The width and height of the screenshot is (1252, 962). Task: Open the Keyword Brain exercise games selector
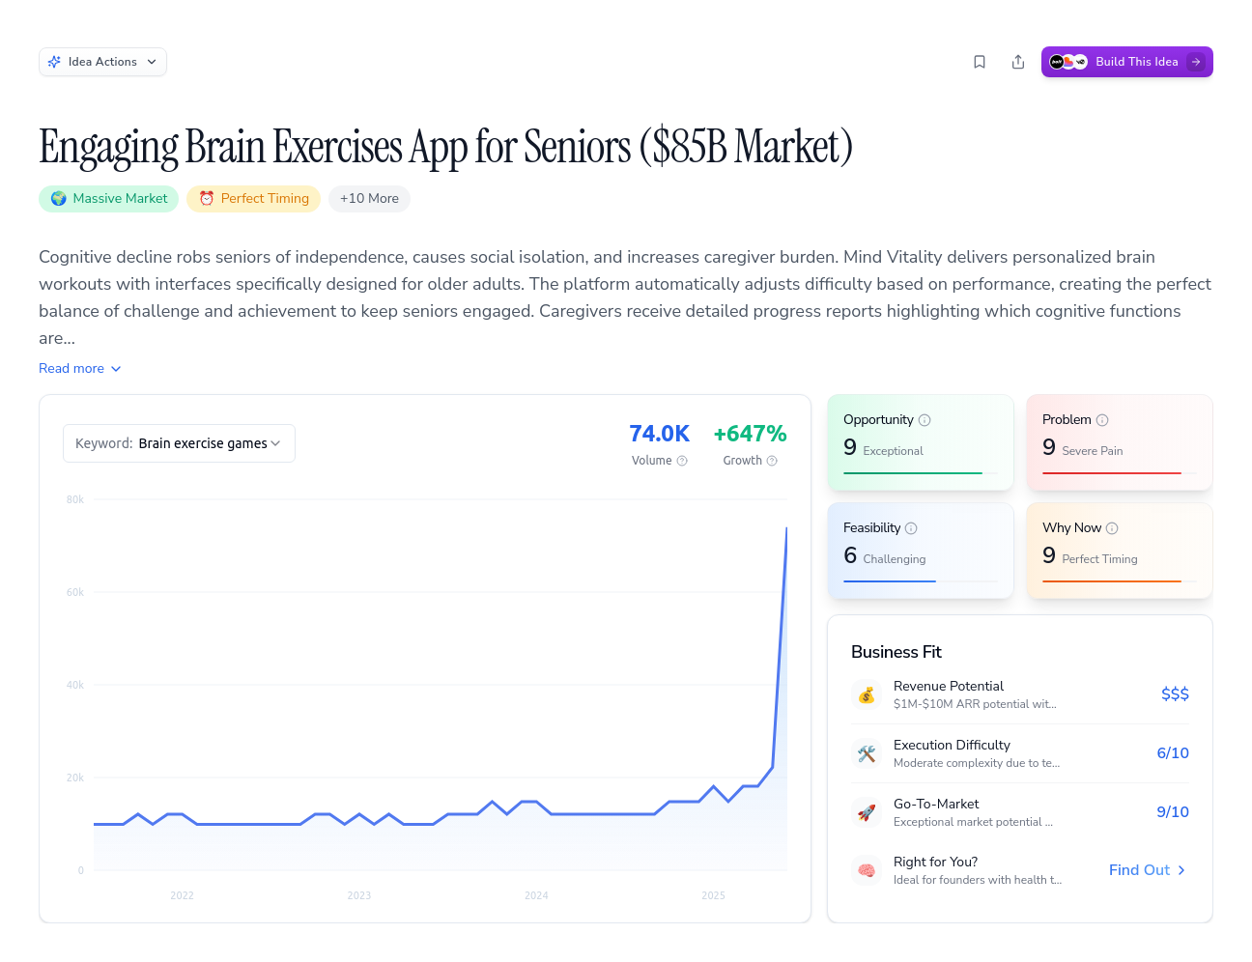[179, 443]
